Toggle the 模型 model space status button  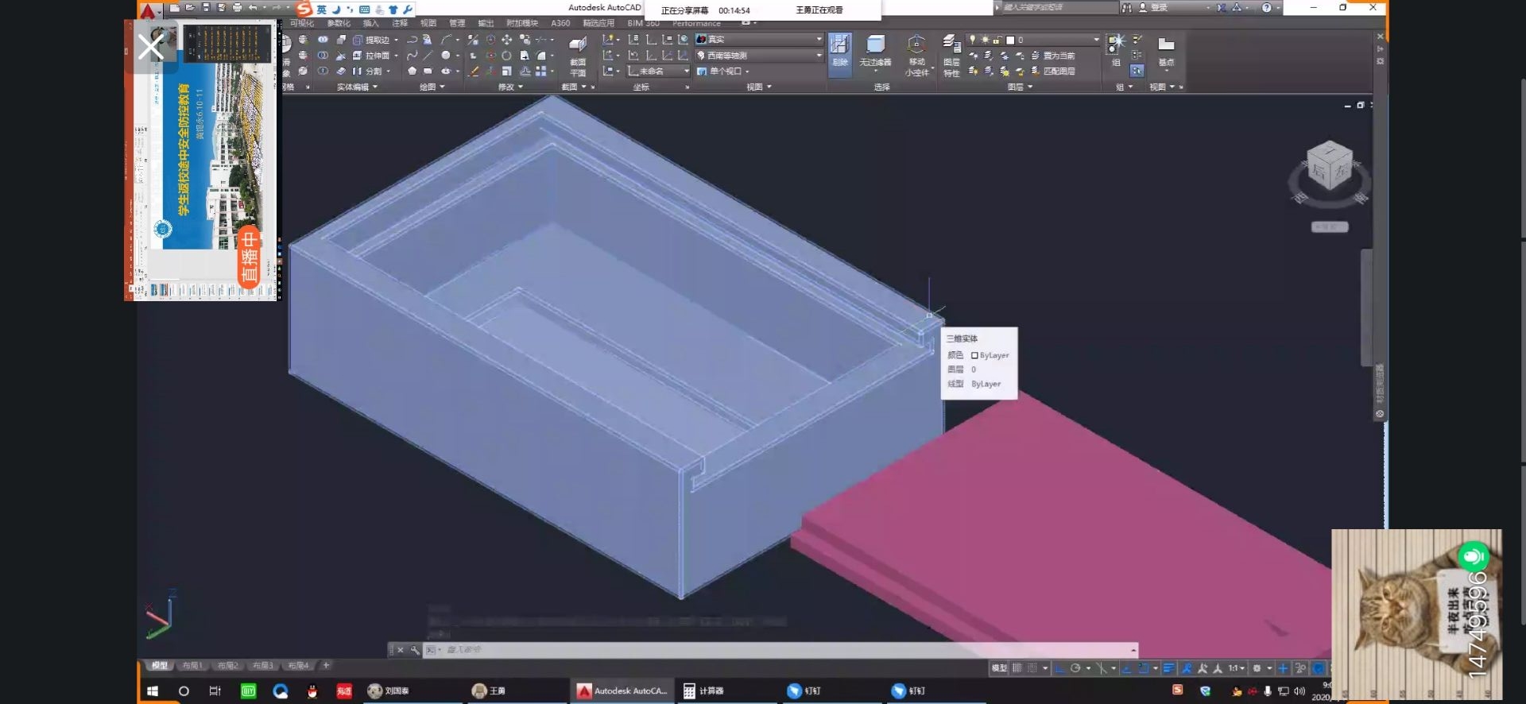point(999,668)
